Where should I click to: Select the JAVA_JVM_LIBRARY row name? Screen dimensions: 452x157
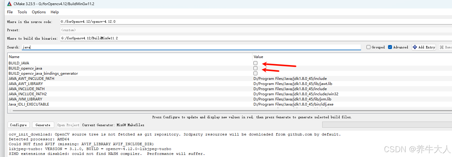pos(25,99)
